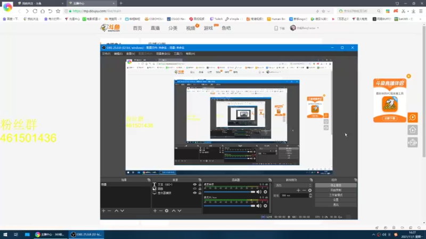The image size is (426, 239).
Task: Toggle lock on 图像 source
Action: coord(200,189)
